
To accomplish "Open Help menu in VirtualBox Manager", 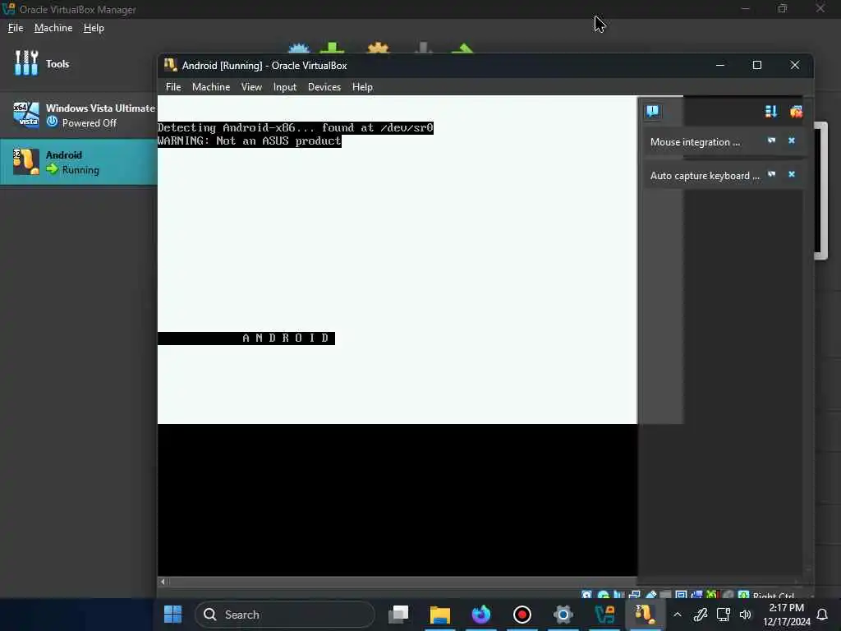I will pyautogui.click(x=94, y=28).
